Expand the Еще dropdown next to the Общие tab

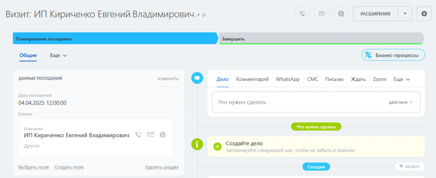point(58,55)
